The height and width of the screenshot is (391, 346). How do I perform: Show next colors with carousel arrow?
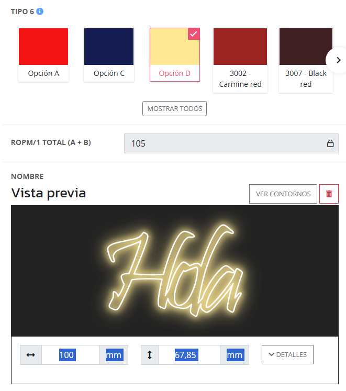[338, 60]
